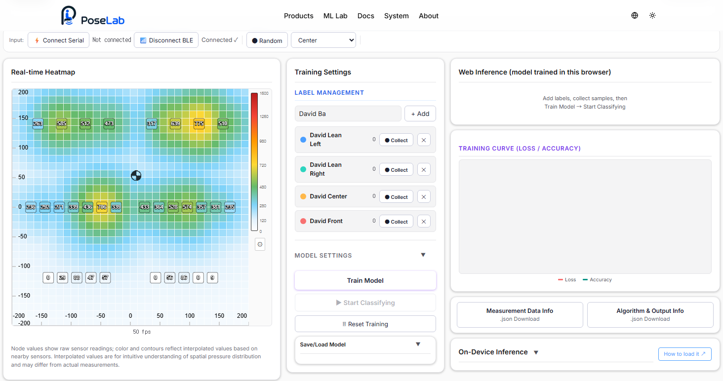Disconnect the BLE connection

[x=166, y=40]
